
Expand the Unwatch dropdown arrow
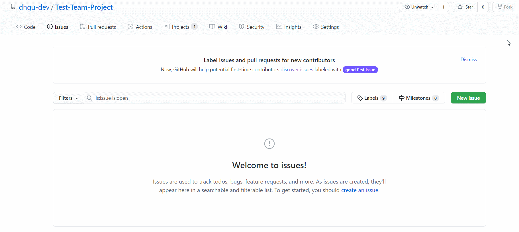(432, 7)
